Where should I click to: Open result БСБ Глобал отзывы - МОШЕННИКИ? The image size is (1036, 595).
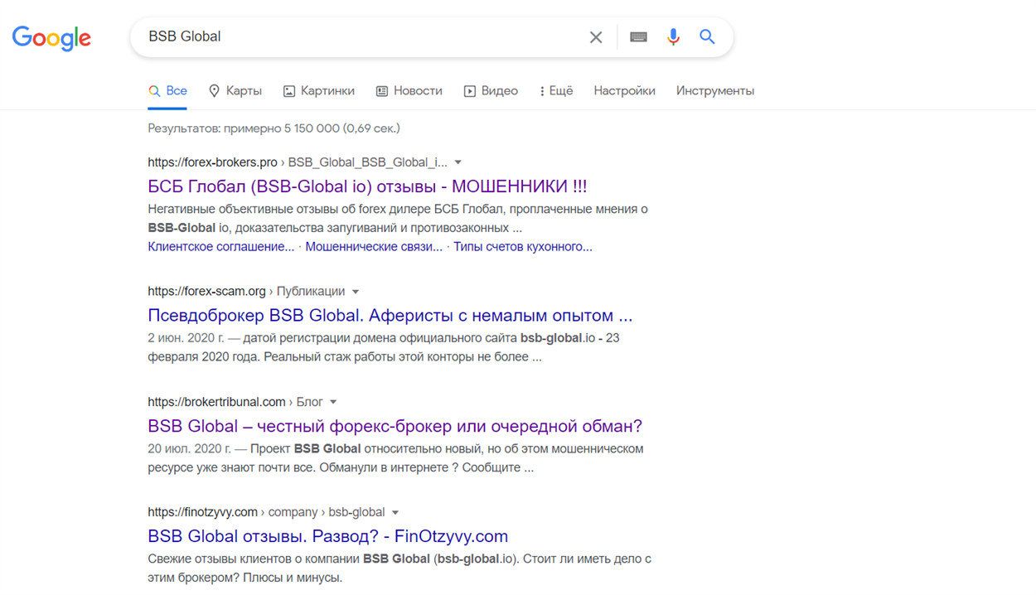[x=367, y=186]
